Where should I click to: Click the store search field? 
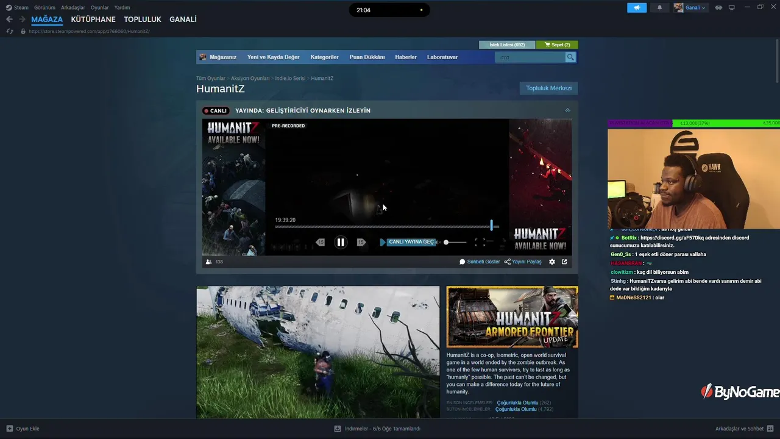530,57
